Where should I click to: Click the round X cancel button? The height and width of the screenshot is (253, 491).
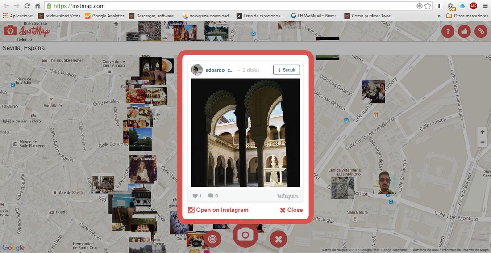[279, 239]
